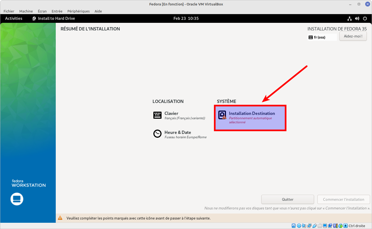Viewport: 372px width, 229px height.
Task: Click the warning triangle in bottom notice bar
Action: (x=60, y=218)
